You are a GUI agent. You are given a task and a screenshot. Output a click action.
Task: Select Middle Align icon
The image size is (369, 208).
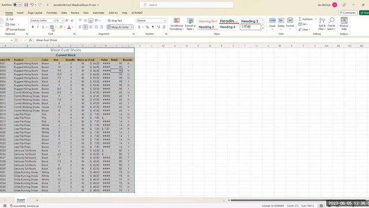[x=85, y=21]
